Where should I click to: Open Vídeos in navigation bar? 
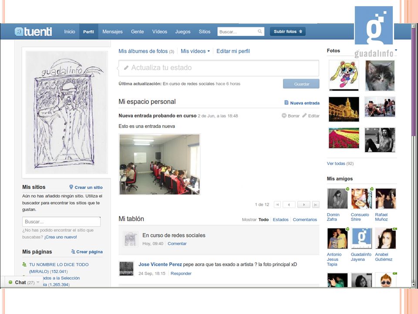[x=160, y=31]
